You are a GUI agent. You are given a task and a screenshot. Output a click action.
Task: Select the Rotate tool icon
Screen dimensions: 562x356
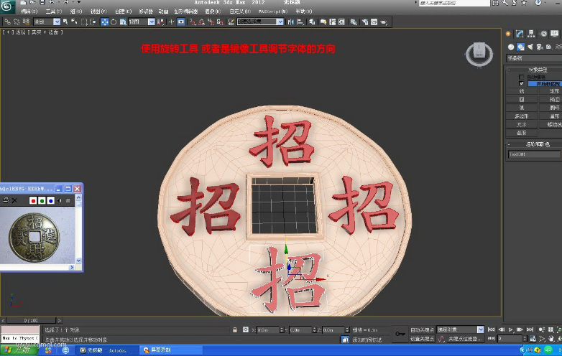[x=114, y=22]
